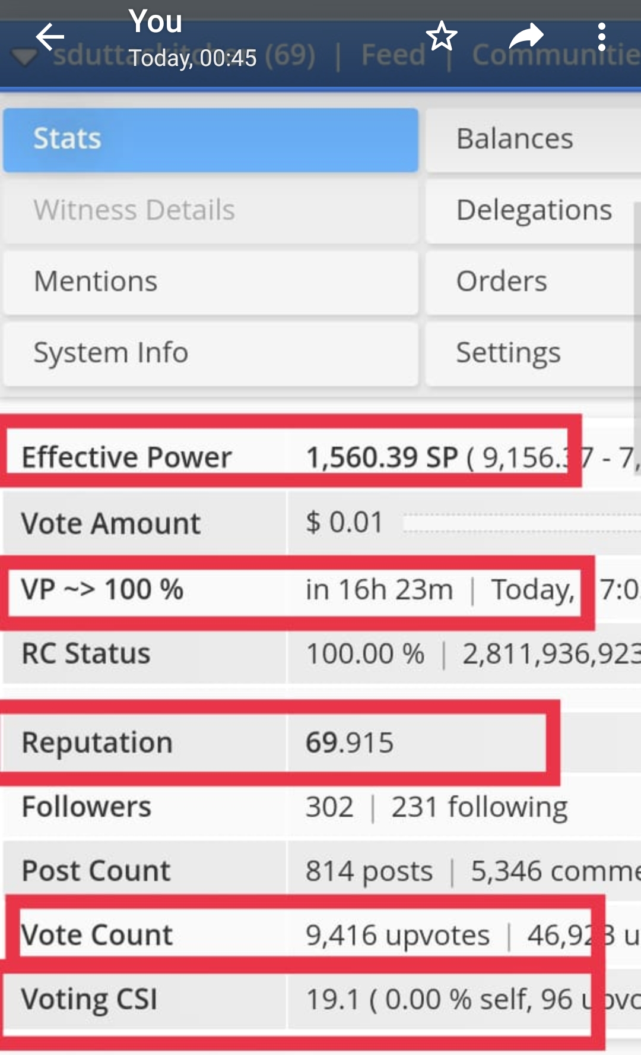Open the Mentions tab
641x1055 pixels.
pos(211,282)
